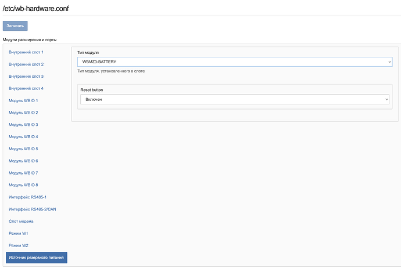Open the Тип модуля dropdown

[x=235, y=61]
